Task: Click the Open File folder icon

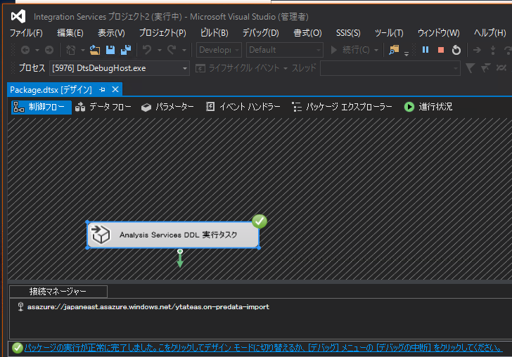Action: coord(95,50)
